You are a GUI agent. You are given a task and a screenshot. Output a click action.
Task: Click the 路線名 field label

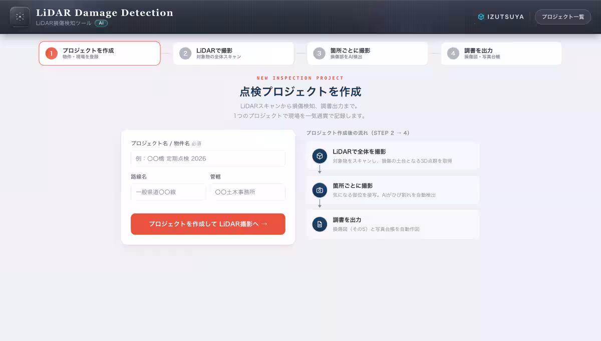(139, 176)
